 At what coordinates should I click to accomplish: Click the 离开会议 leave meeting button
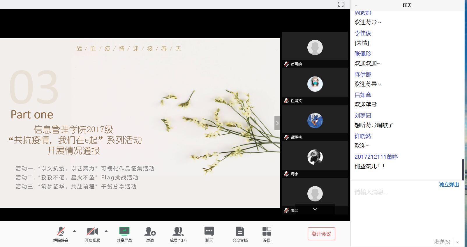coord(321,234)
